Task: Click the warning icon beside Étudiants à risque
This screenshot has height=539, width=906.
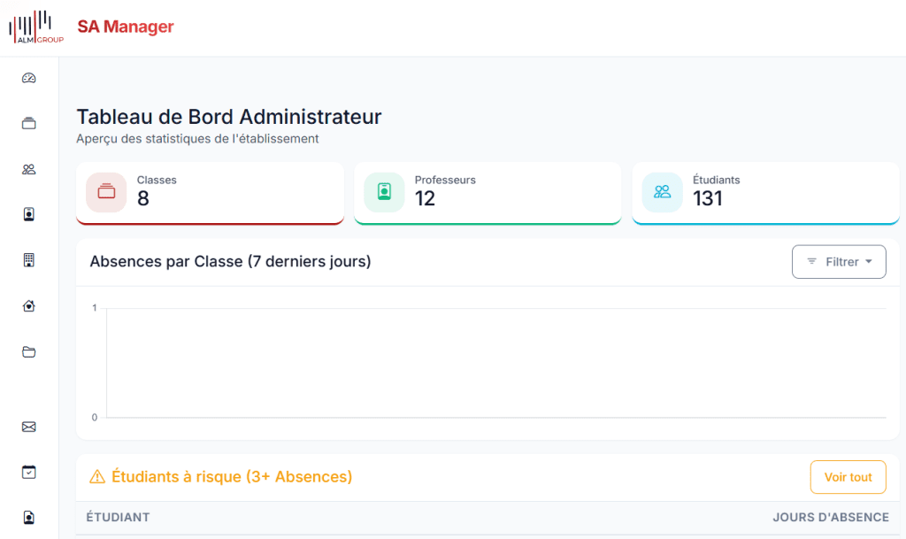Action: pos(97,477)
